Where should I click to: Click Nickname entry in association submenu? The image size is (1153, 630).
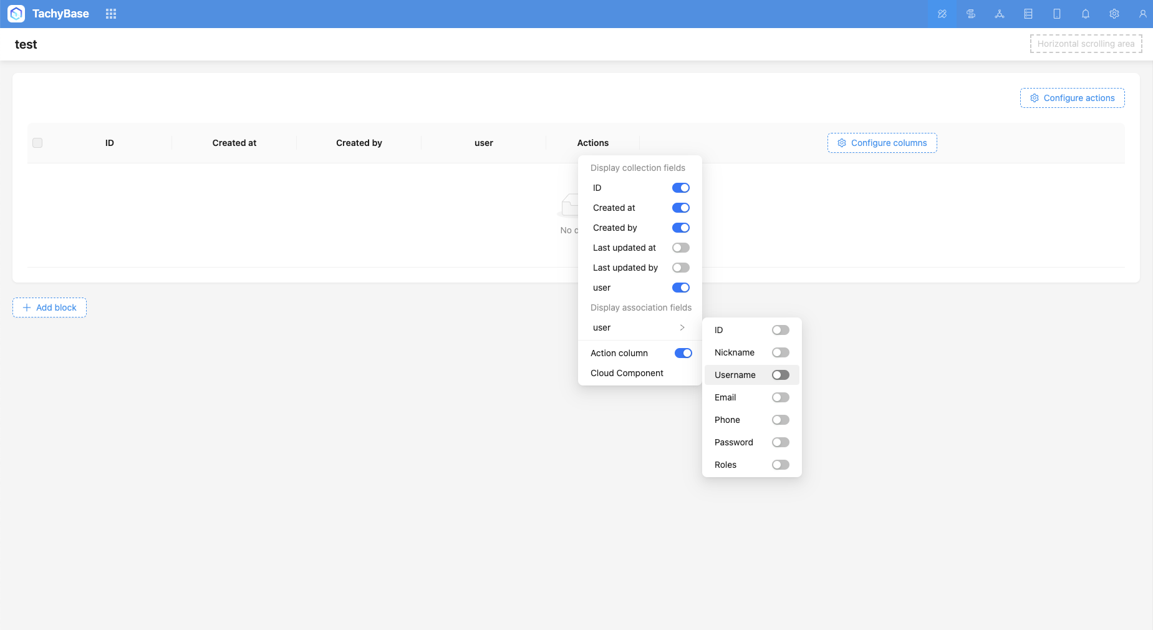click(752, 352)
